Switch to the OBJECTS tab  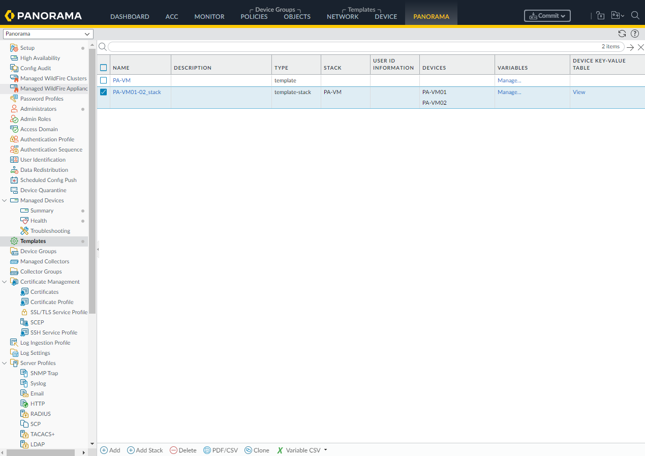pos(297,17)
